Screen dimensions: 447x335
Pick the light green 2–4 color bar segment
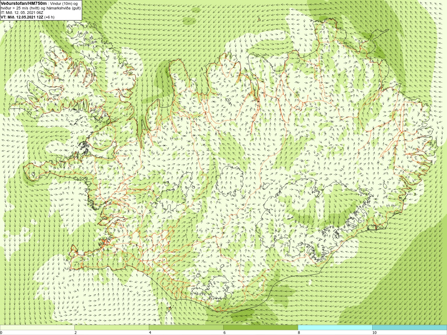coord(111,328)
